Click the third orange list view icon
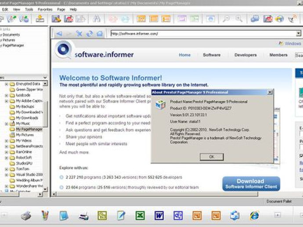303x227 pixels. coord(166,19)
